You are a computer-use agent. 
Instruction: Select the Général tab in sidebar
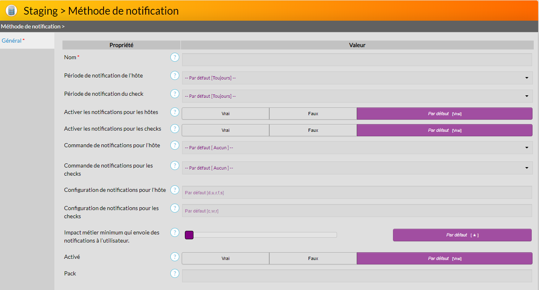11,41
